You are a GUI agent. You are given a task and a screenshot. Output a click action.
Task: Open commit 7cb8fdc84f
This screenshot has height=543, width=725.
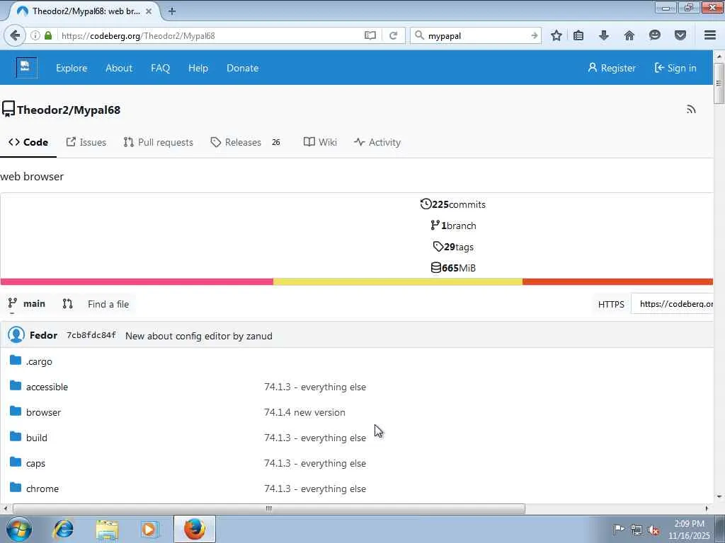91,335
